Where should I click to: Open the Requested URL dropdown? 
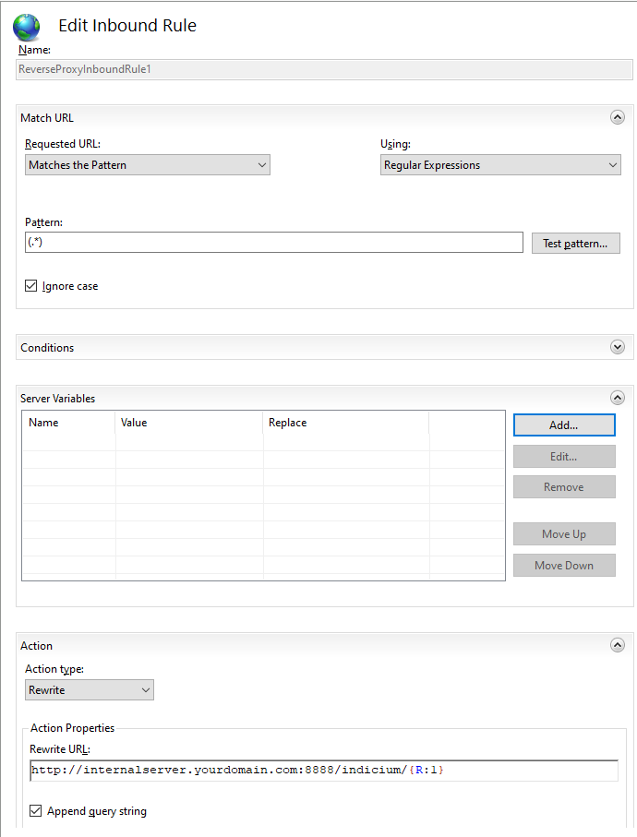coord(148,165)
